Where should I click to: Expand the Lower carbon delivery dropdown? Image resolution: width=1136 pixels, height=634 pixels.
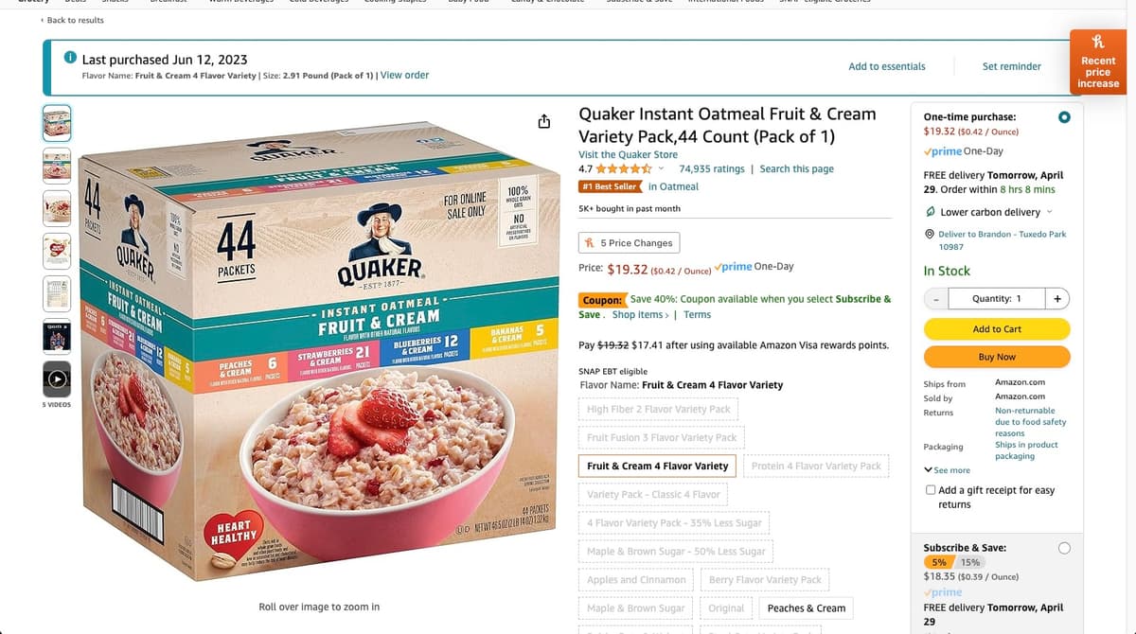coord(1049,212)
